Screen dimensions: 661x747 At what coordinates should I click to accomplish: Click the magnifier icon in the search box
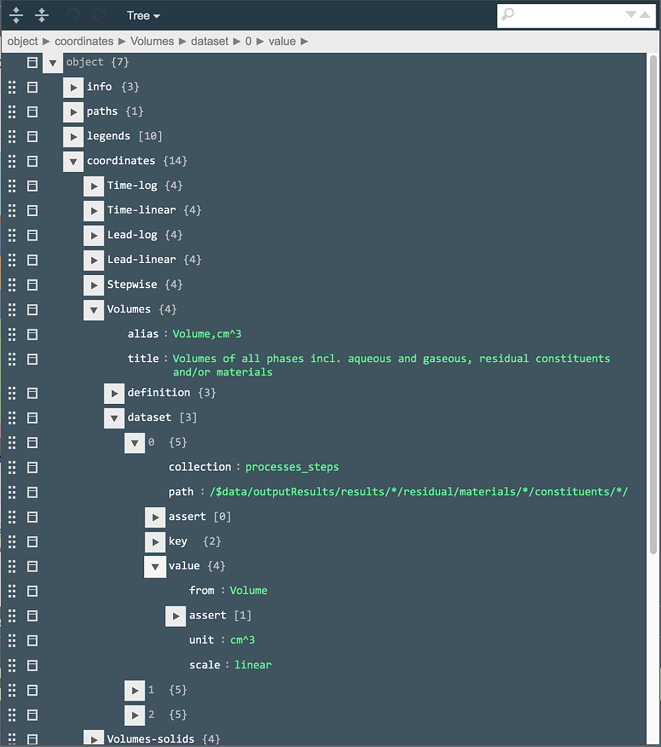point(507,15)
